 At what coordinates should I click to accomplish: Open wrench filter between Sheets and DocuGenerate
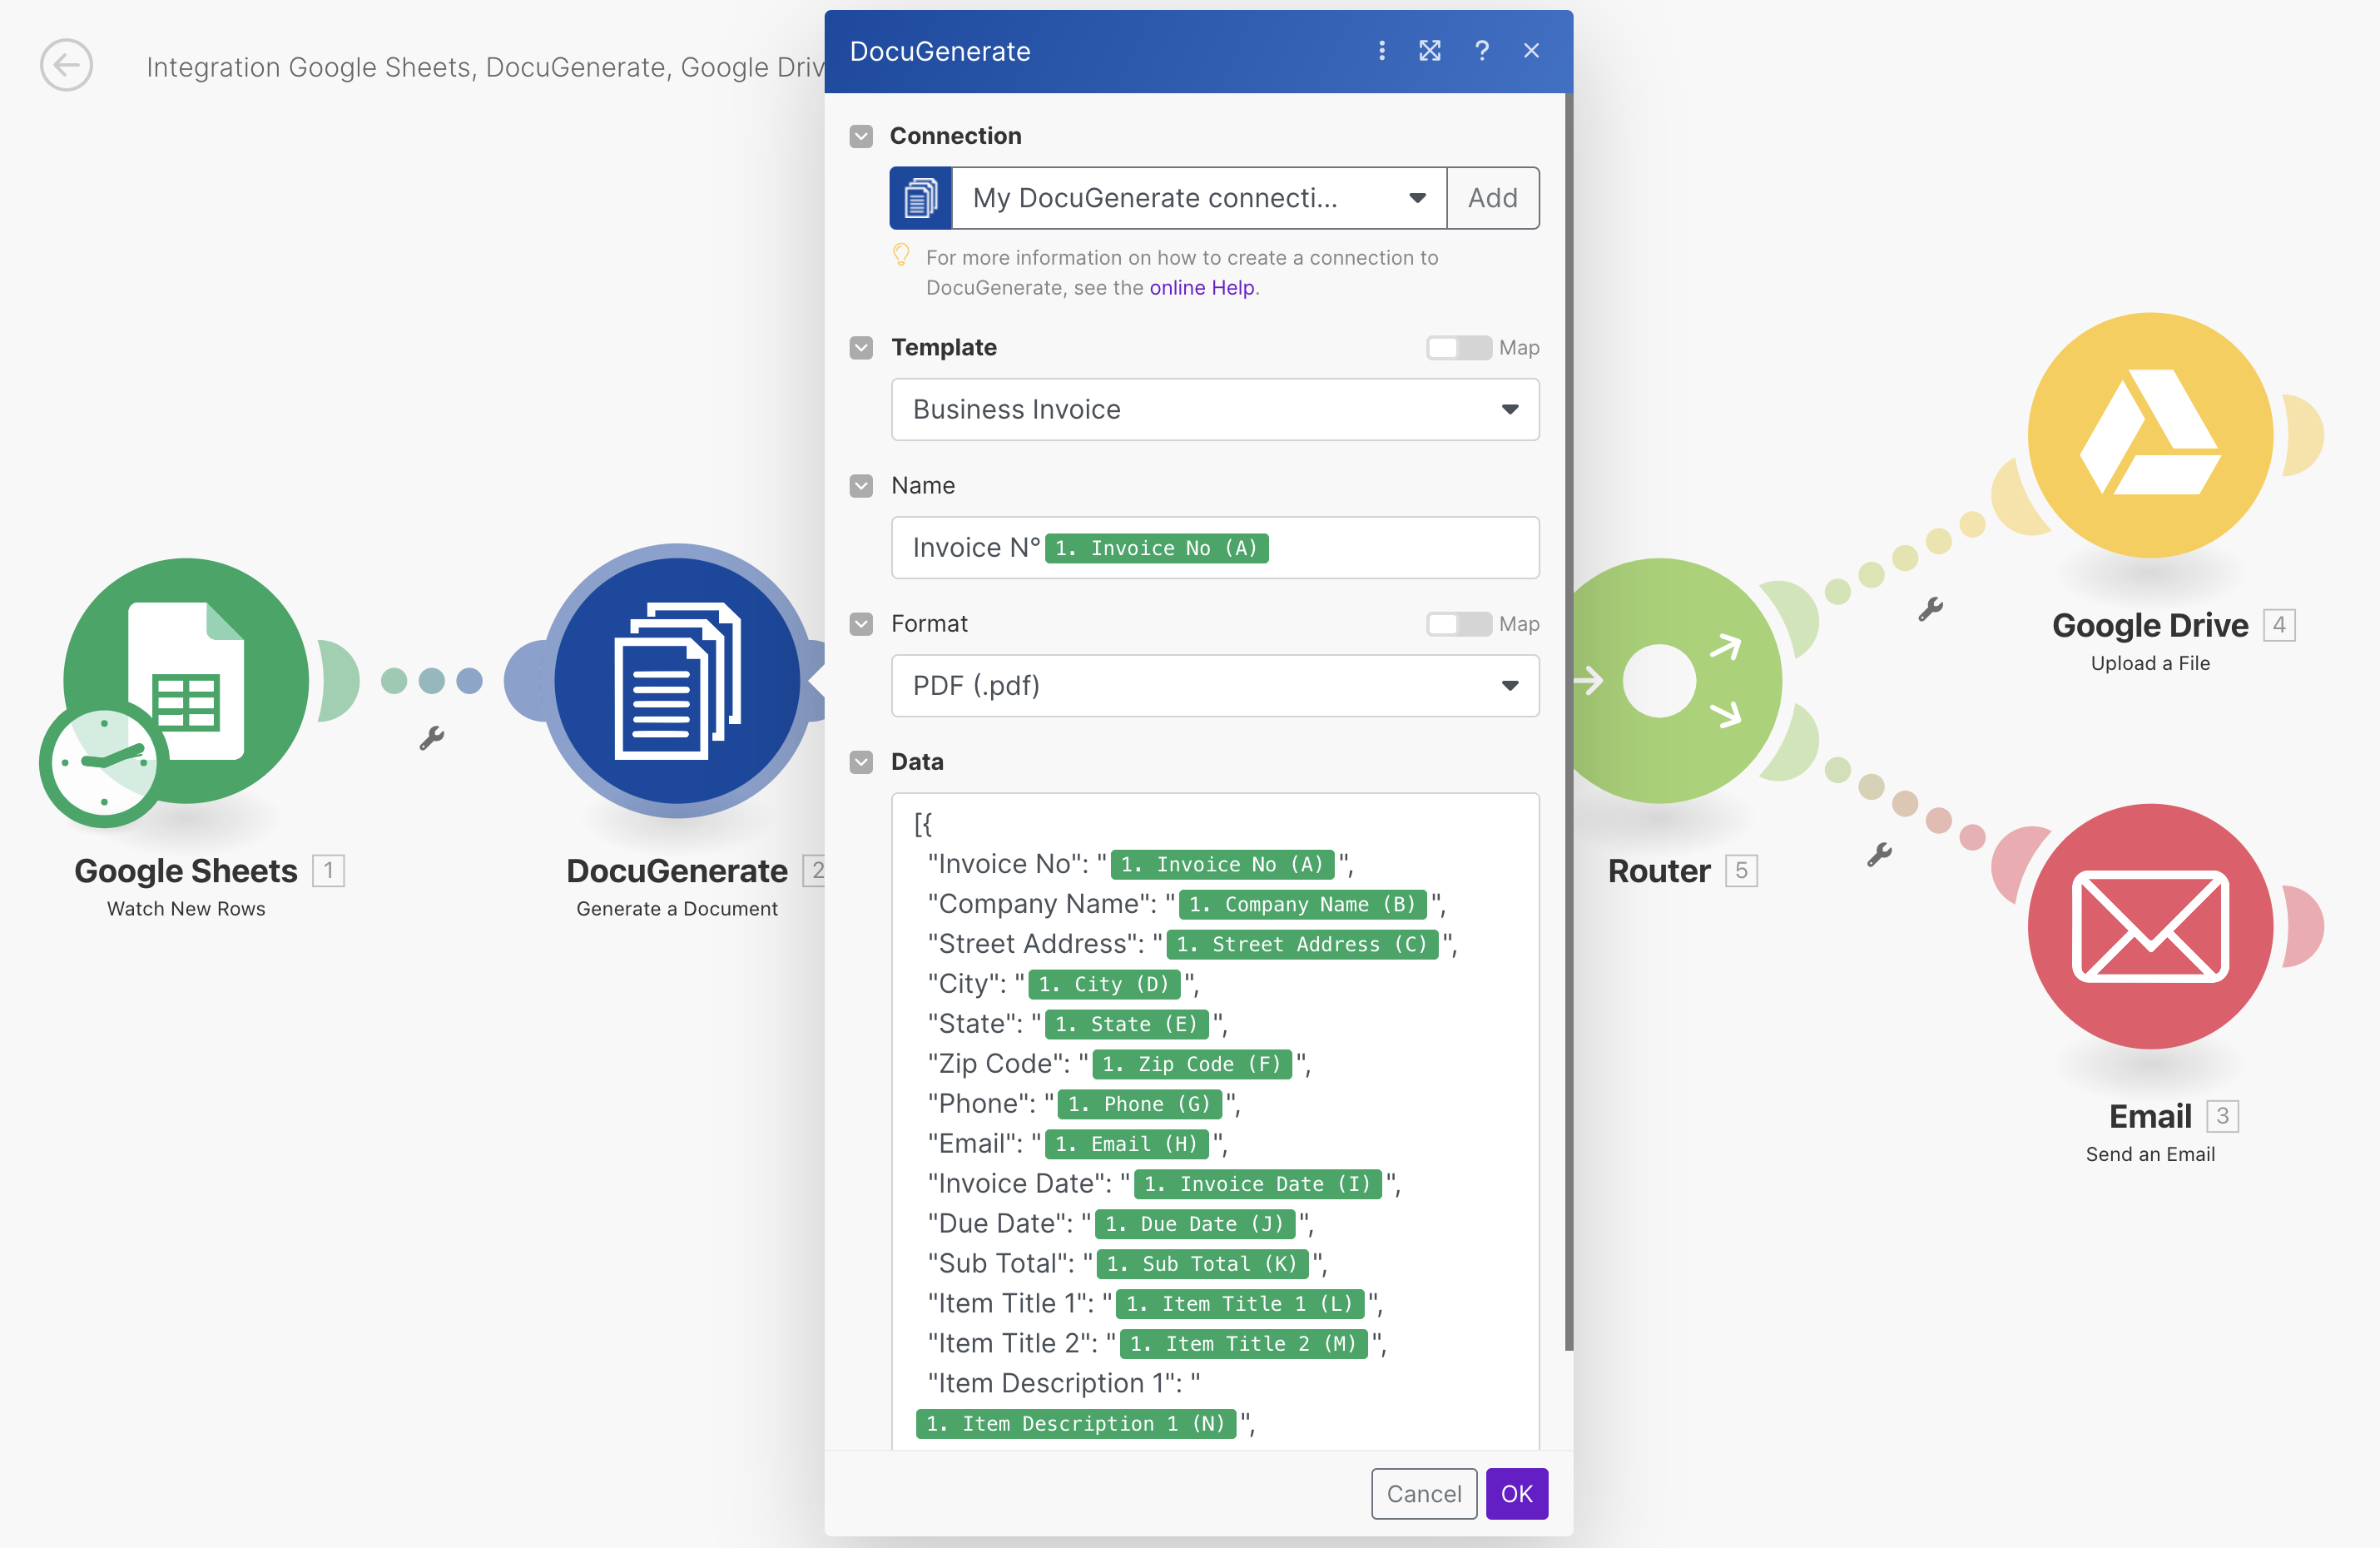[x=431, y=738]
